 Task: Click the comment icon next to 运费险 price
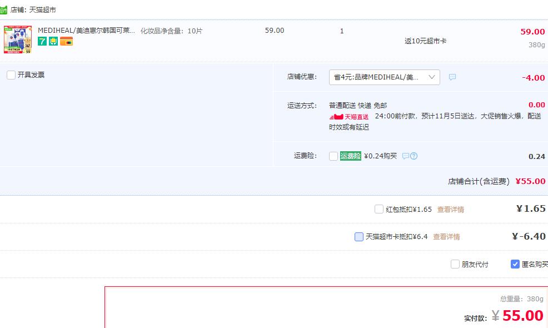coord(405,156)
